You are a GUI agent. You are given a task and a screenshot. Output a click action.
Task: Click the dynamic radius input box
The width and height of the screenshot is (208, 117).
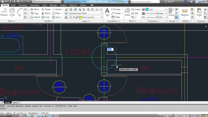[110, 49]
